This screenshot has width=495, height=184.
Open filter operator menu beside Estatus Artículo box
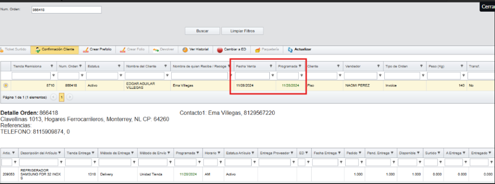coord(255,162)
